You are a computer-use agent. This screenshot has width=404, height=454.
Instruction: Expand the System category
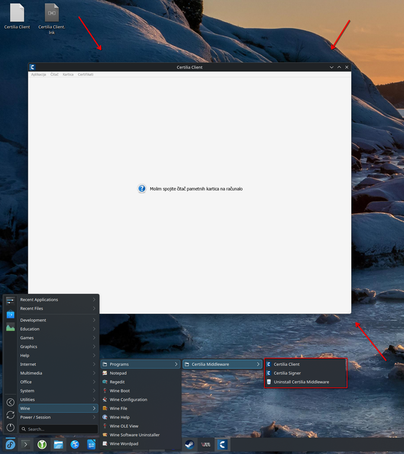click(x=58, y=391)
